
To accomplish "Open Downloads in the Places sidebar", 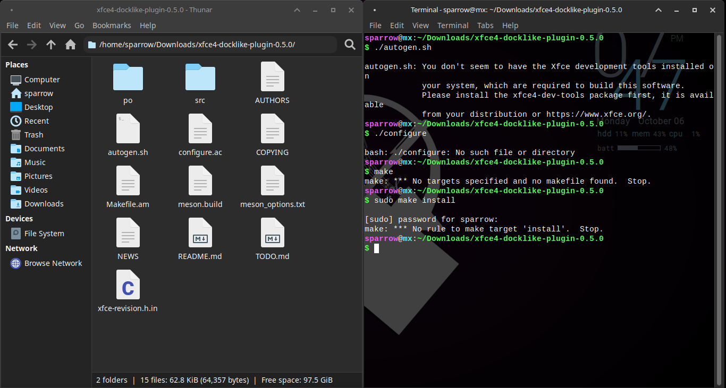I will pos(44,204).
